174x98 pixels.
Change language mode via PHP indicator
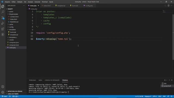(164, 96)
